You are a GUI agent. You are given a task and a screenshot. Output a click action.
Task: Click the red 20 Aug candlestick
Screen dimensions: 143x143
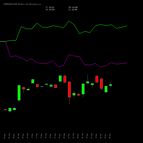point(65,79)
